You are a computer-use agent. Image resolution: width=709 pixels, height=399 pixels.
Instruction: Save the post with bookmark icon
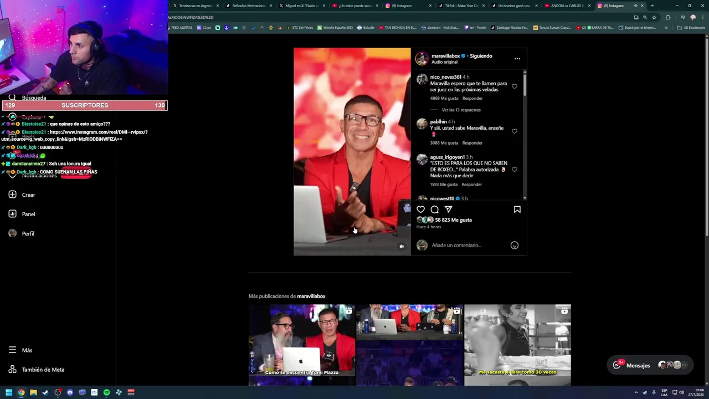point(517,209)
